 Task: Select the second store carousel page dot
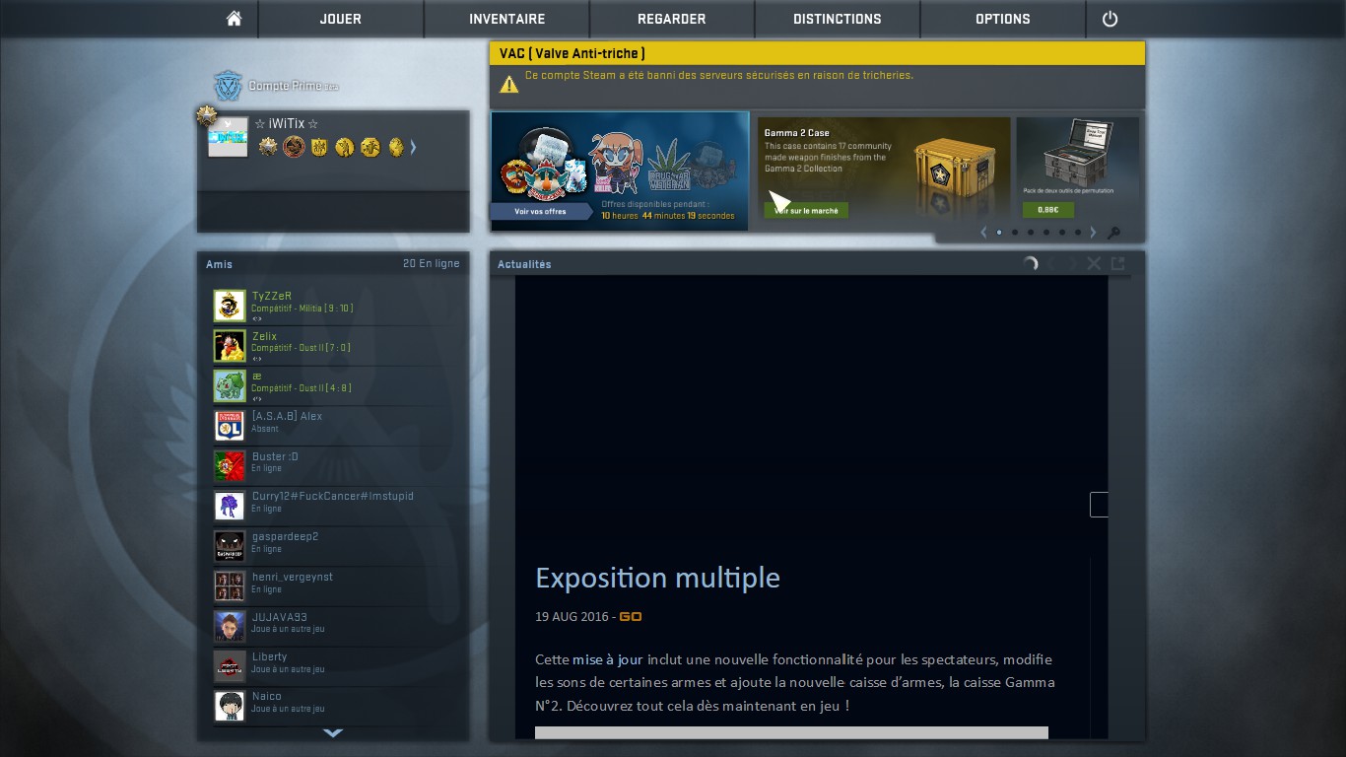[1015, 233]
